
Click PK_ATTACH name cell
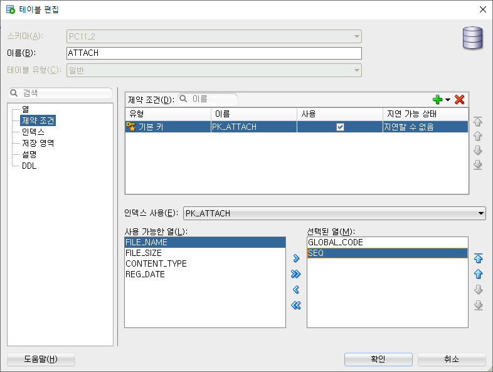pos(254,127)
